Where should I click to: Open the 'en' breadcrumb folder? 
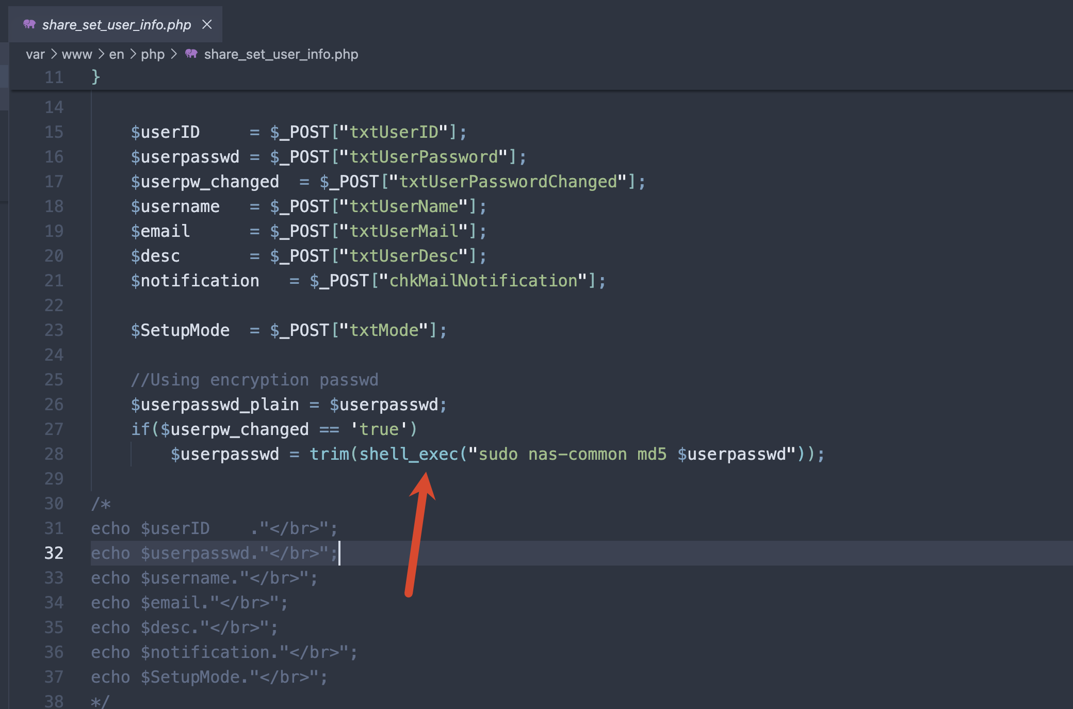(117, 54)
